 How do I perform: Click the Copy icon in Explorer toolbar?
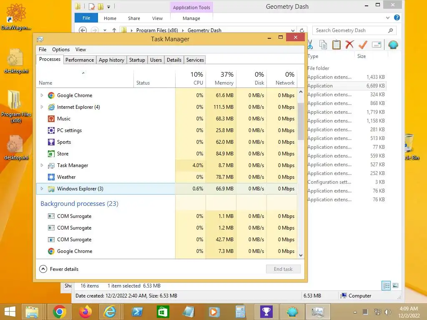click(x=323, y=45)
